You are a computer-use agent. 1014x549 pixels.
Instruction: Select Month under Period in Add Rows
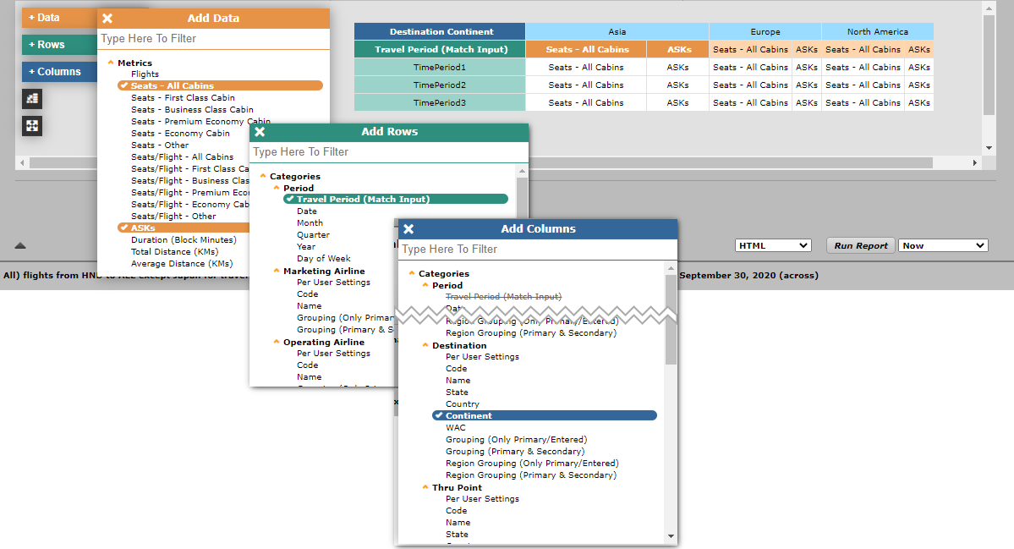(310, 223)
